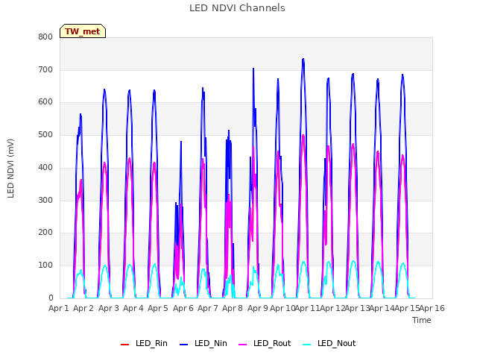Image resolution: width=477 pixels, height=358 pixels.
Task: Toggle the LED_Rout legend entry
Action: pos(265,343)
